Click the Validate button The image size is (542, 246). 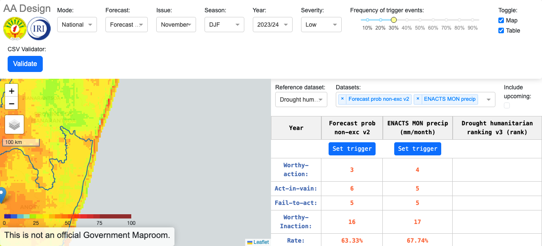coord(25,64)
